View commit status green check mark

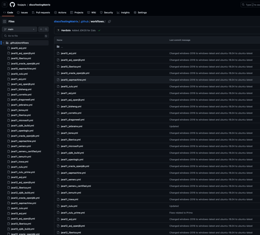[x=99, y=30]
